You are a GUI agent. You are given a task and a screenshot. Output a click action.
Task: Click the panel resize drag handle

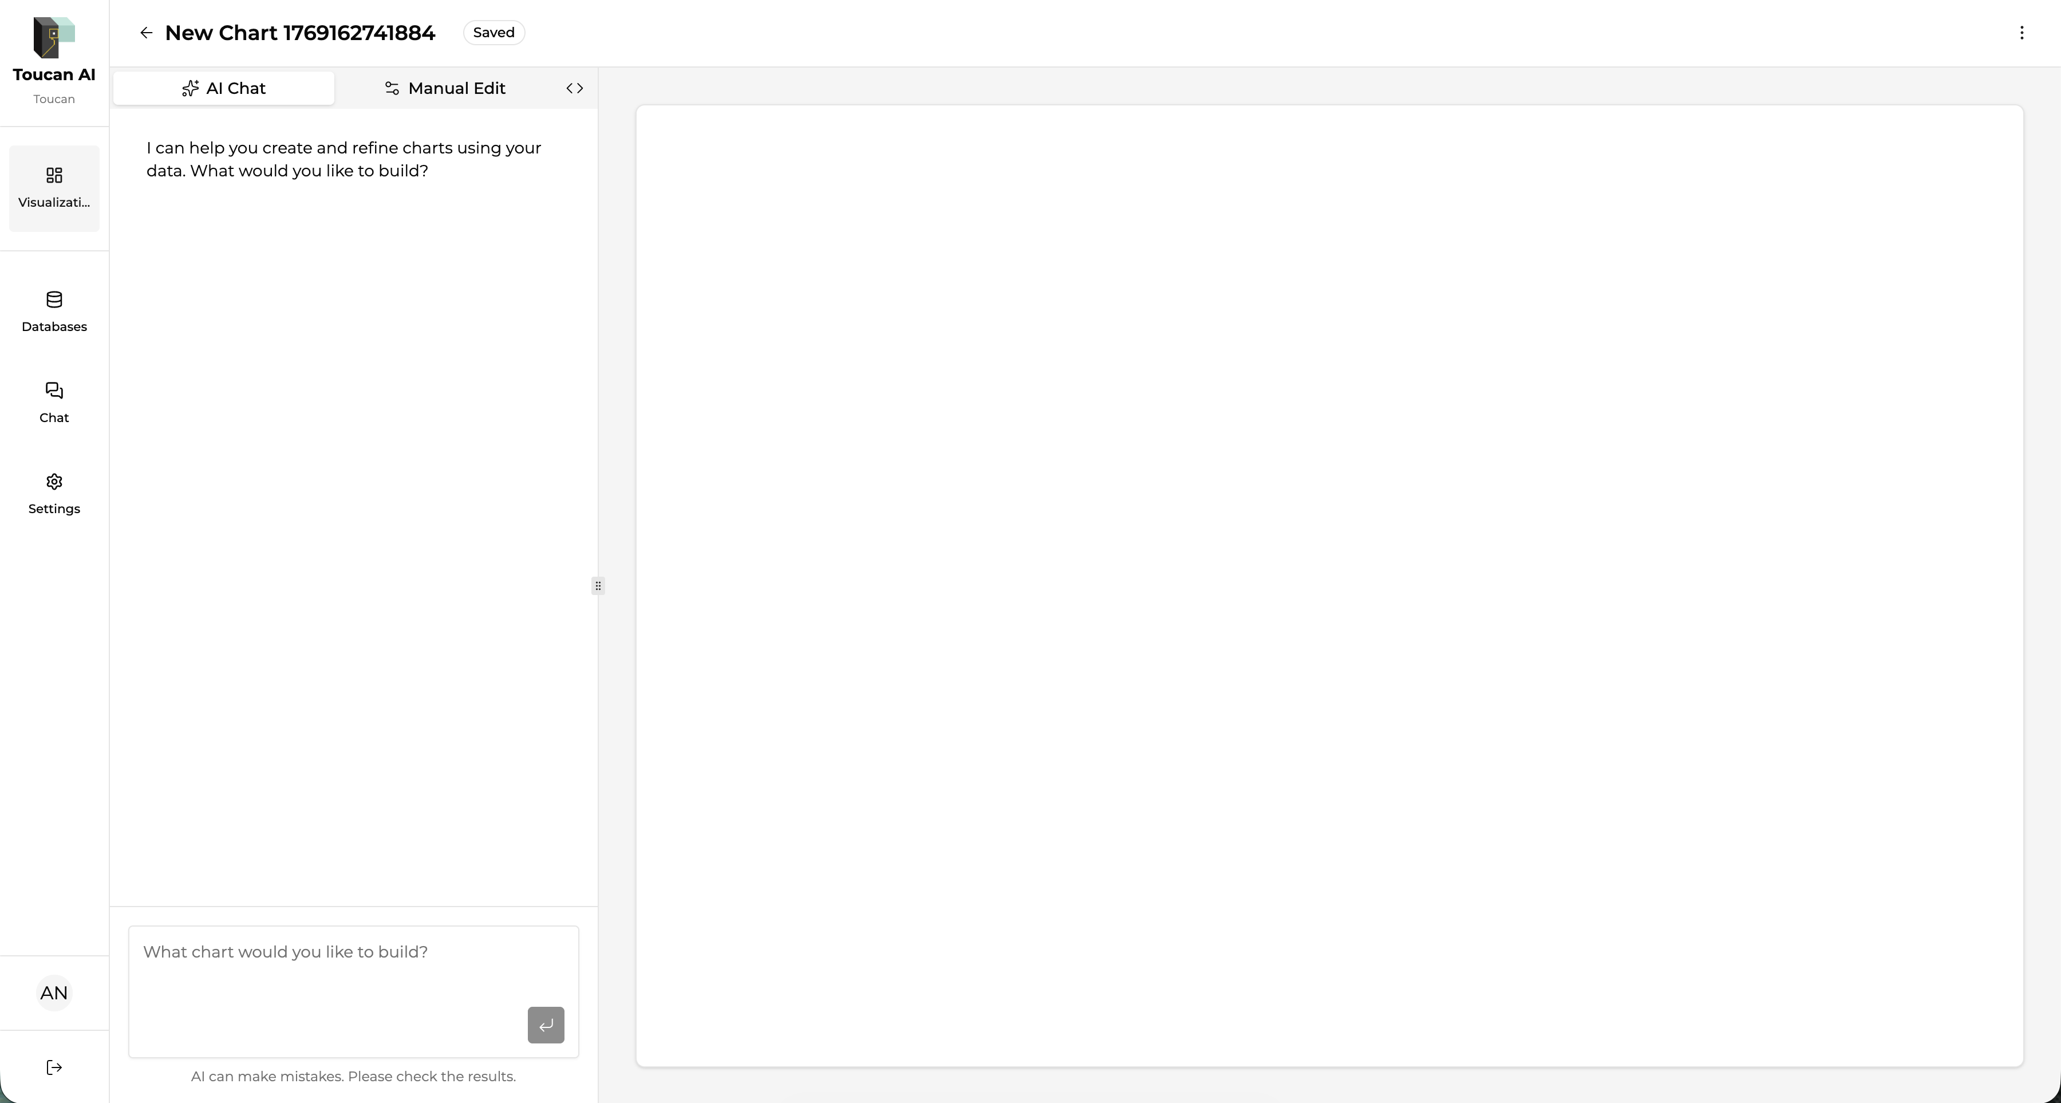tap(598, 586)
